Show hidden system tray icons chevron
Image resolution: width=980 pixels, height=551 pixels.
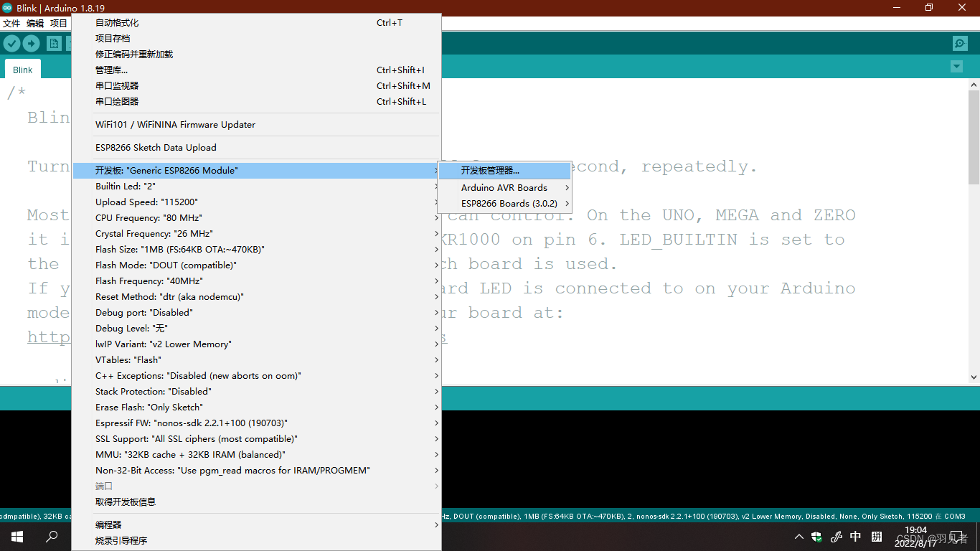799,537
